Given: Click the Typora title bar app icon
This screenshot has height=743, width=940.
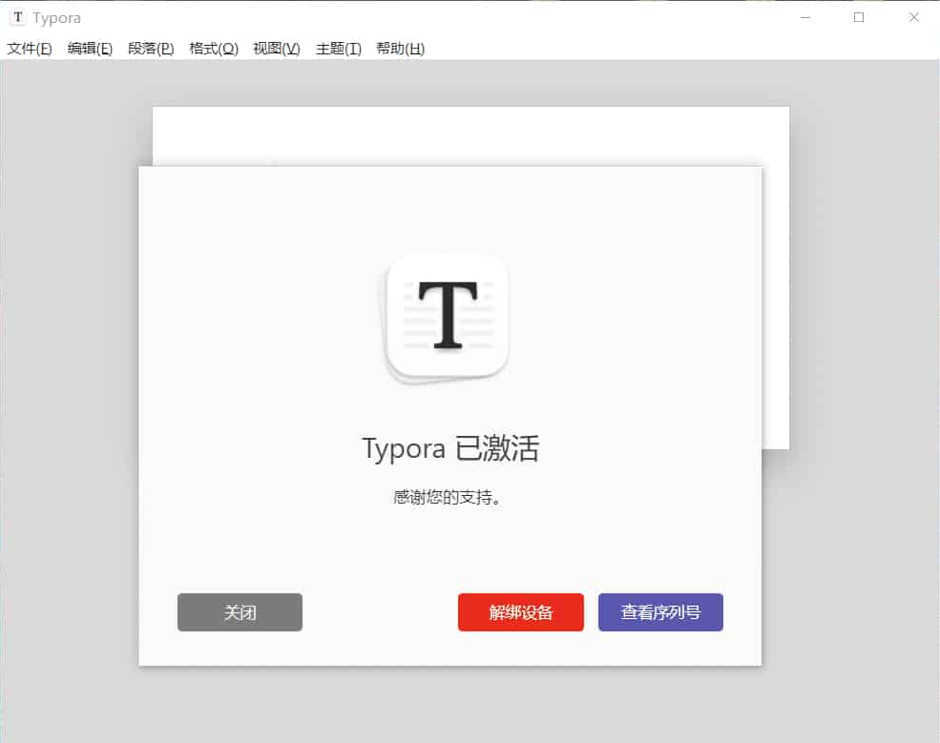Looking at the screenshot, I should coord(18,17).
